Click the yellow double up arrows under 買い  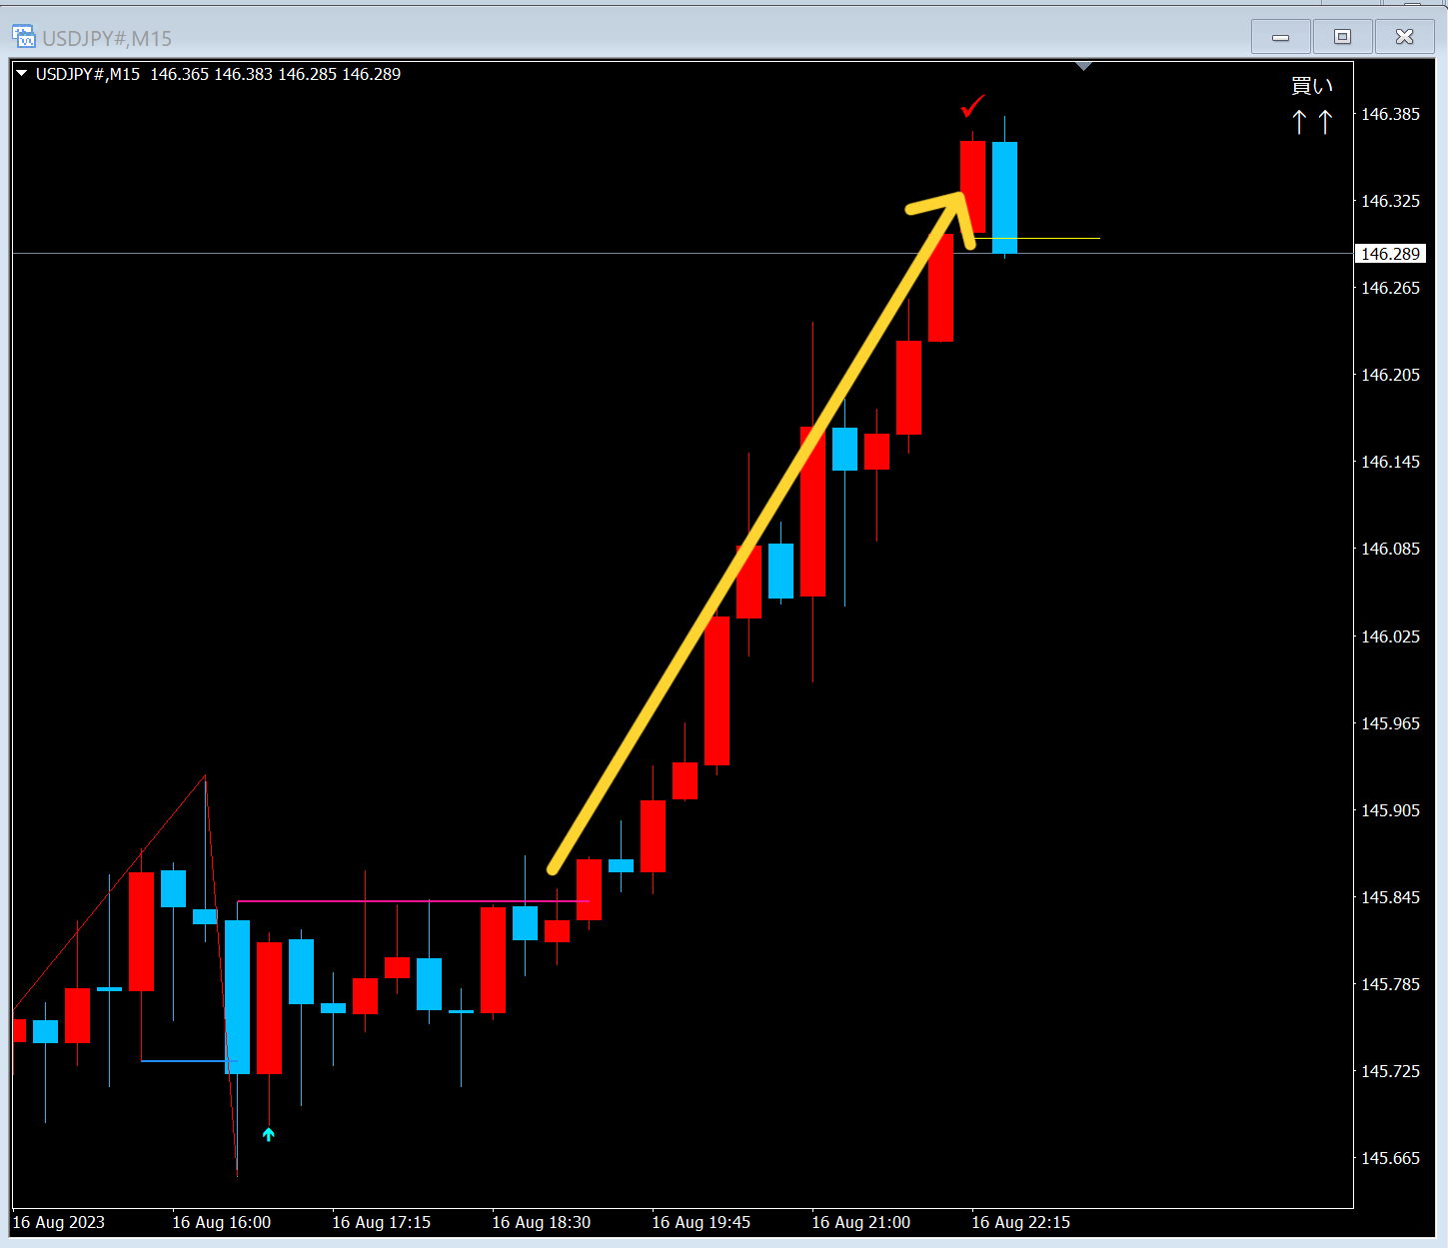pyautogui.click(x=1312, y=122)
